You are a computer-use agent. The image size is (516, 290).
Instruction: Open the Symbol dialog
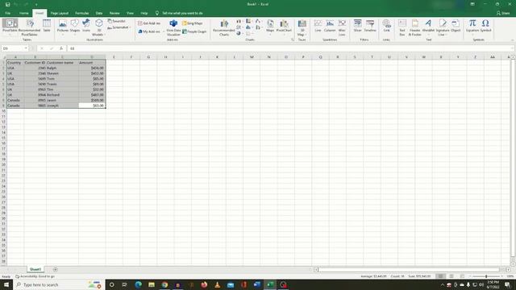[485, 26]
